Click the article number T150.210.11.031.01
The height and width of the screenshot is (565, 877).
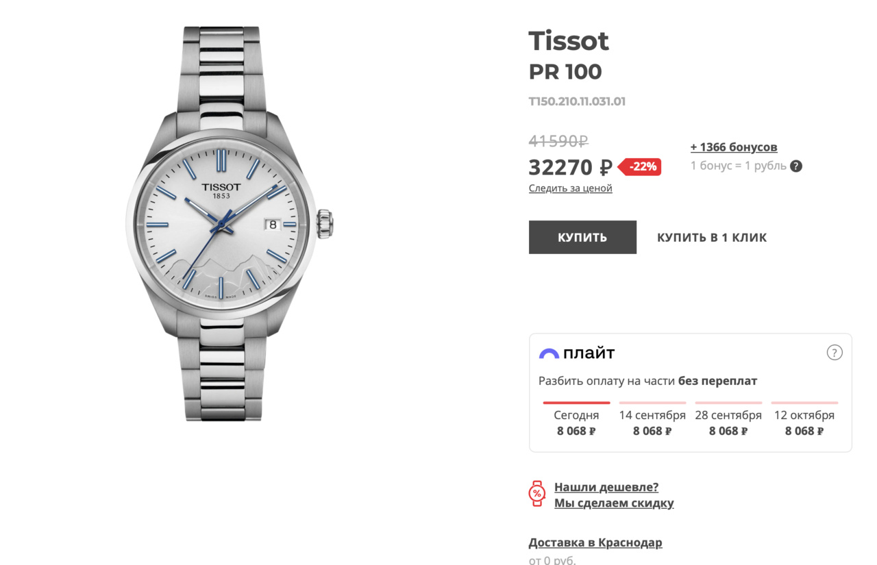click(x=577, y=101)
